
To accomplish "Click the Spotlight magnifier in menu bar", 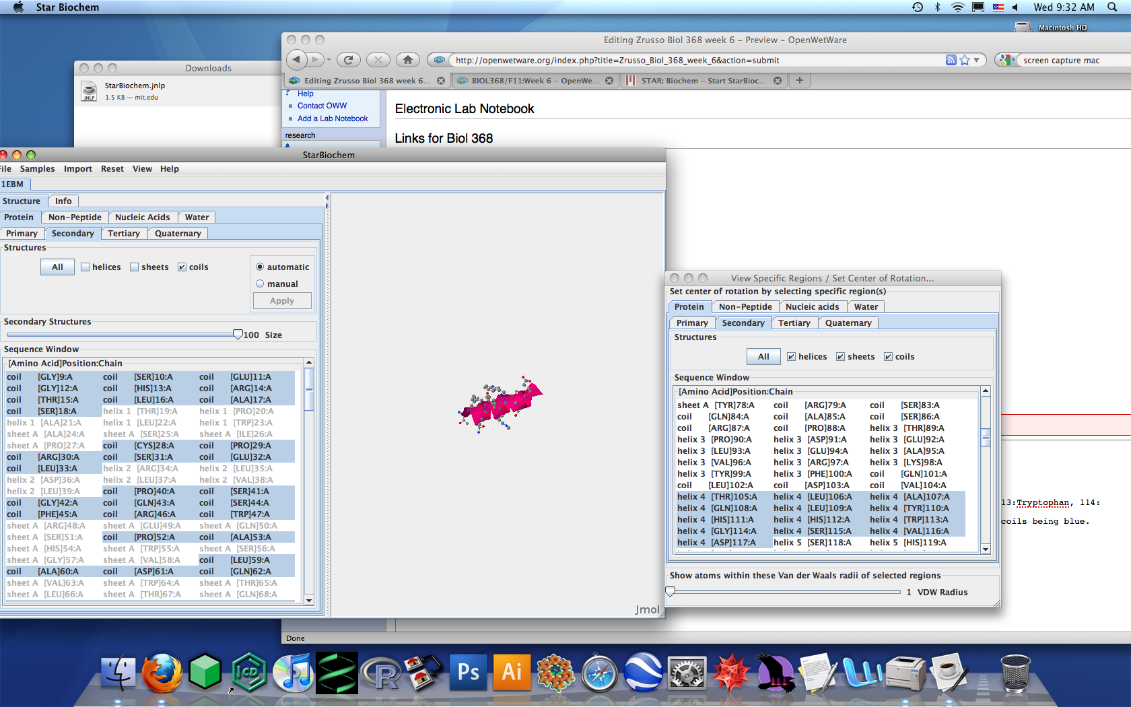I will (1112, 7).
